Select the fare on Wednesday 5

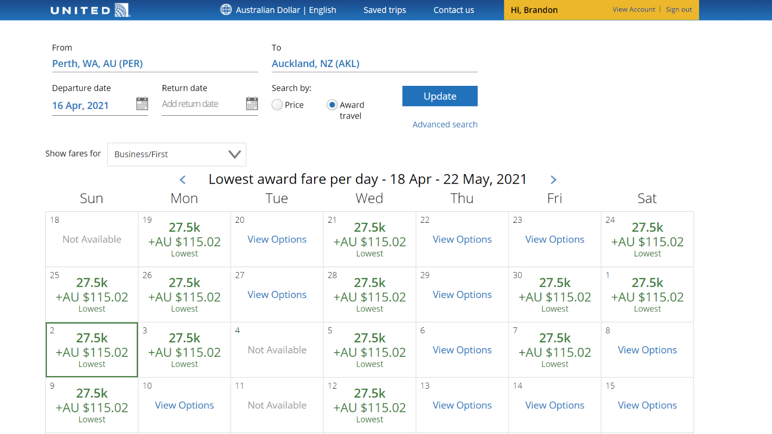(370, 350)
